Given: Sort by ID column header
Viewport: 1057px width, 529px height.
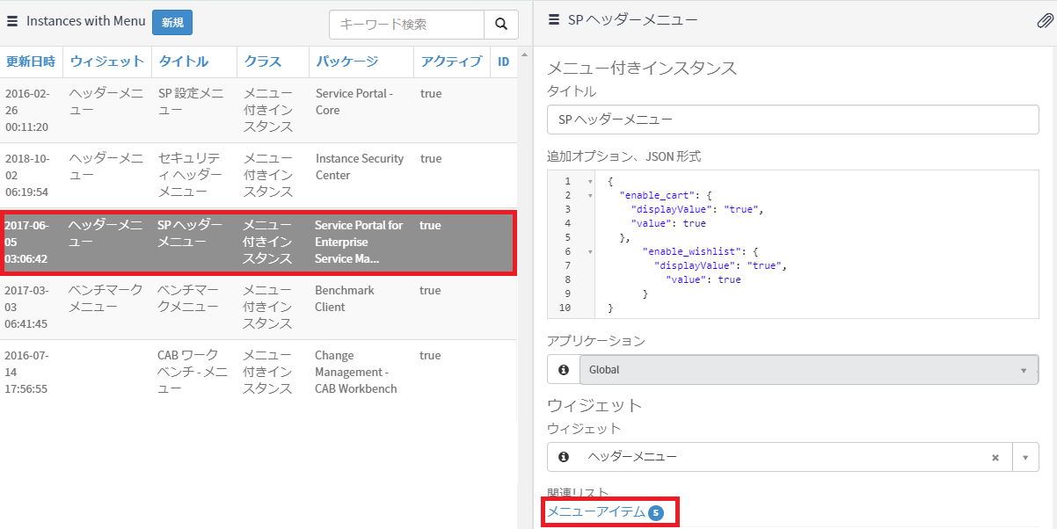Looking at the screenshot, I should coord(504,62).
